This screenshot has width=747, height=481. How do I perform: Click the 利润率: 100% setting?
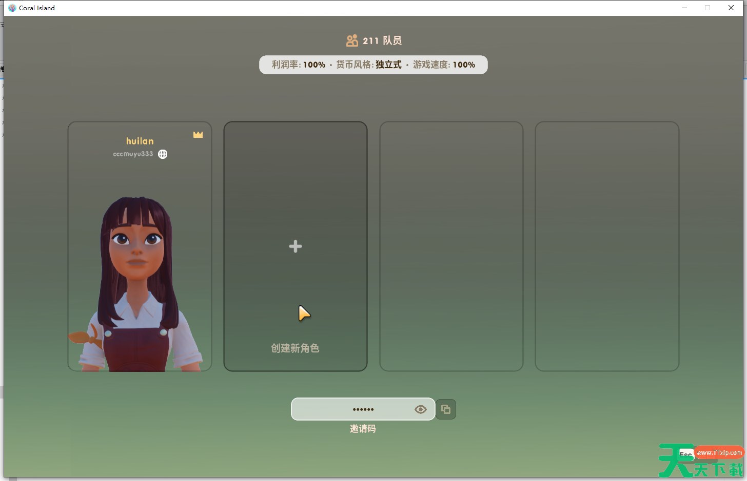pos(299,65)
